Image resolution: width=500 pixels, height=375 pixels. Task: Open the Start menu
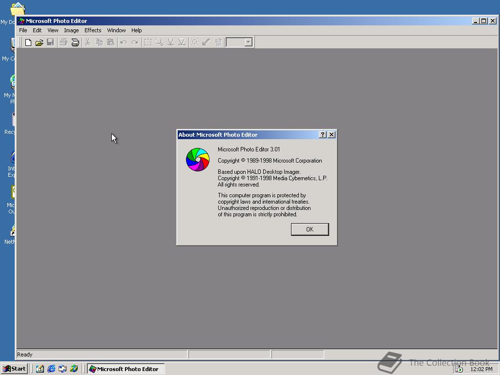click(14, 369)
